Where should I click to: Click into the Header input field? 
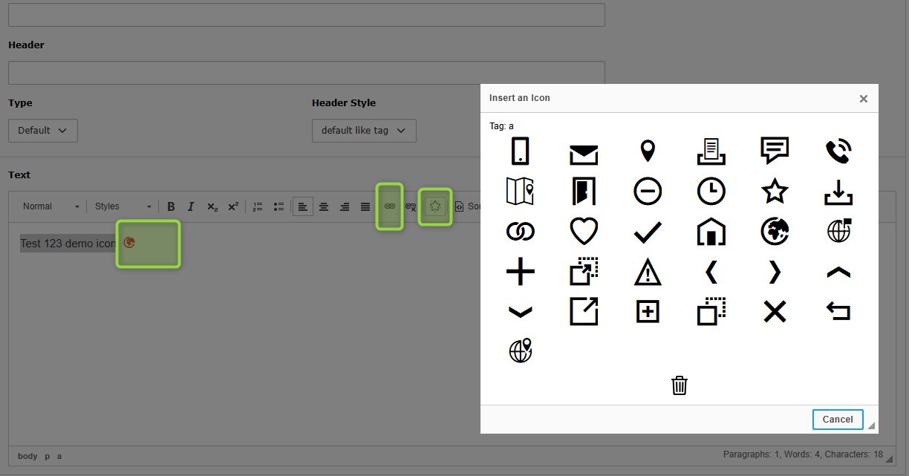306,73
